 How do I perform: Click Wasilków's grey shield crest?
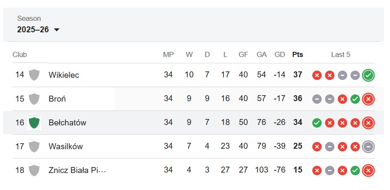coord(34,147)
